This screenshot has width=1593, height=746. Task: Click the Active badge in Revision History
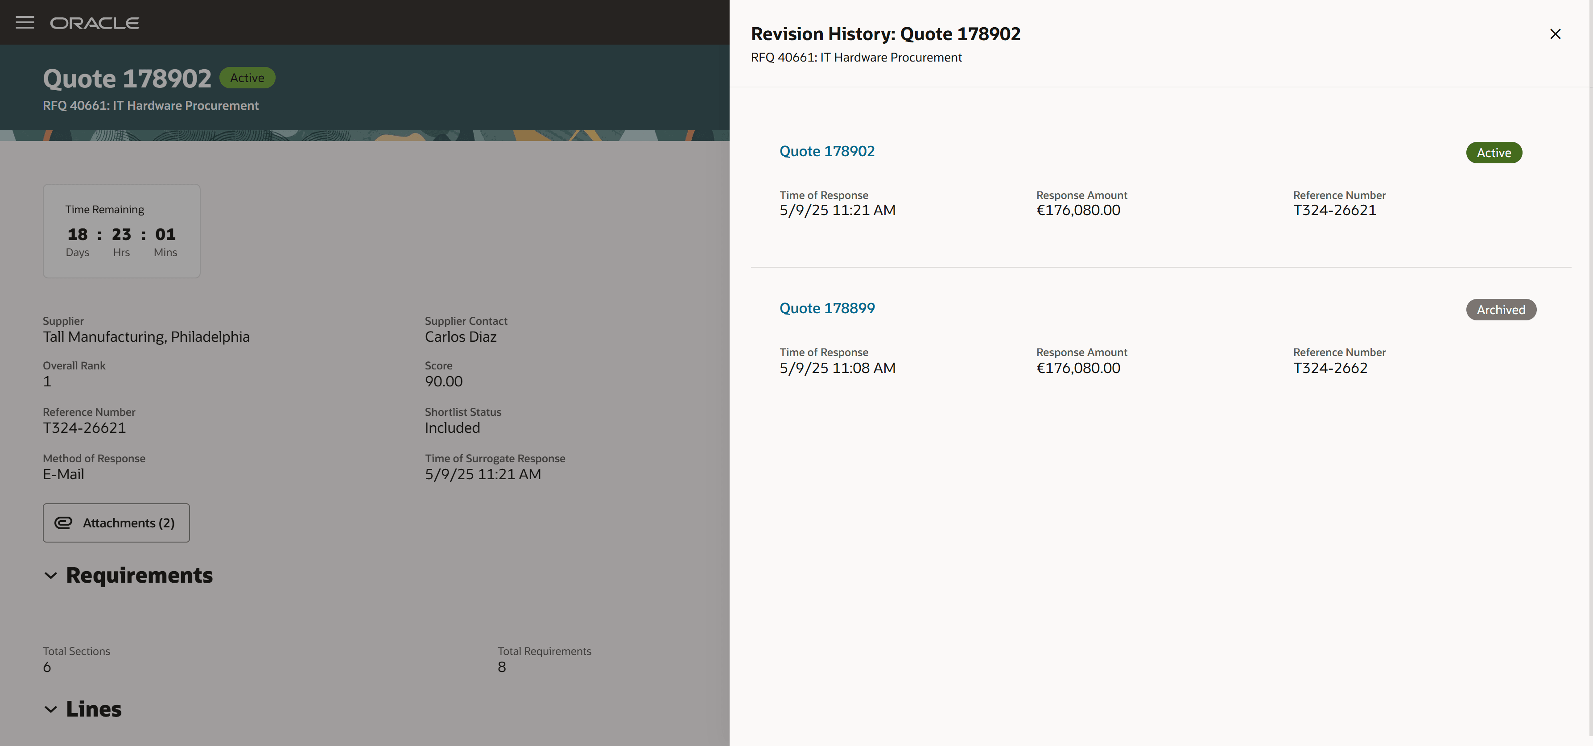(1494, 153)
